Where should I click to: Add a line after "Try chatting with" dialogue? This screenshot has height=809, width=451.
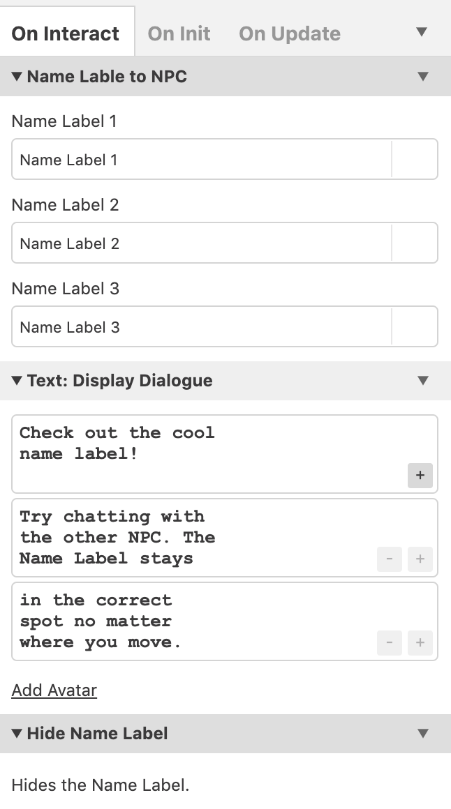(420, 559)
